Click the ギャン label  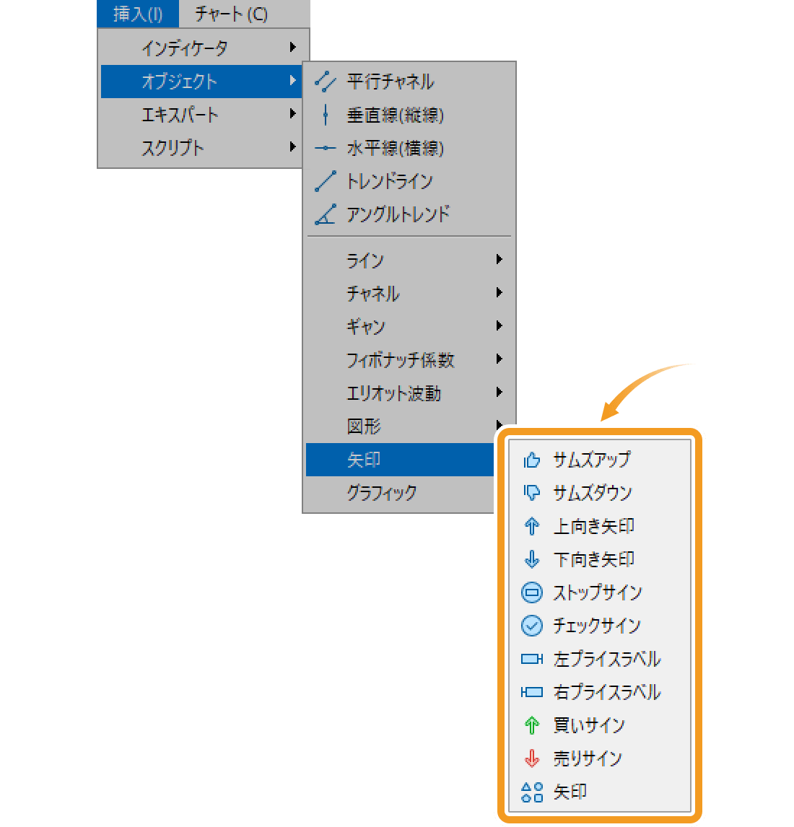pyautogui.click(x=366, y=327)
